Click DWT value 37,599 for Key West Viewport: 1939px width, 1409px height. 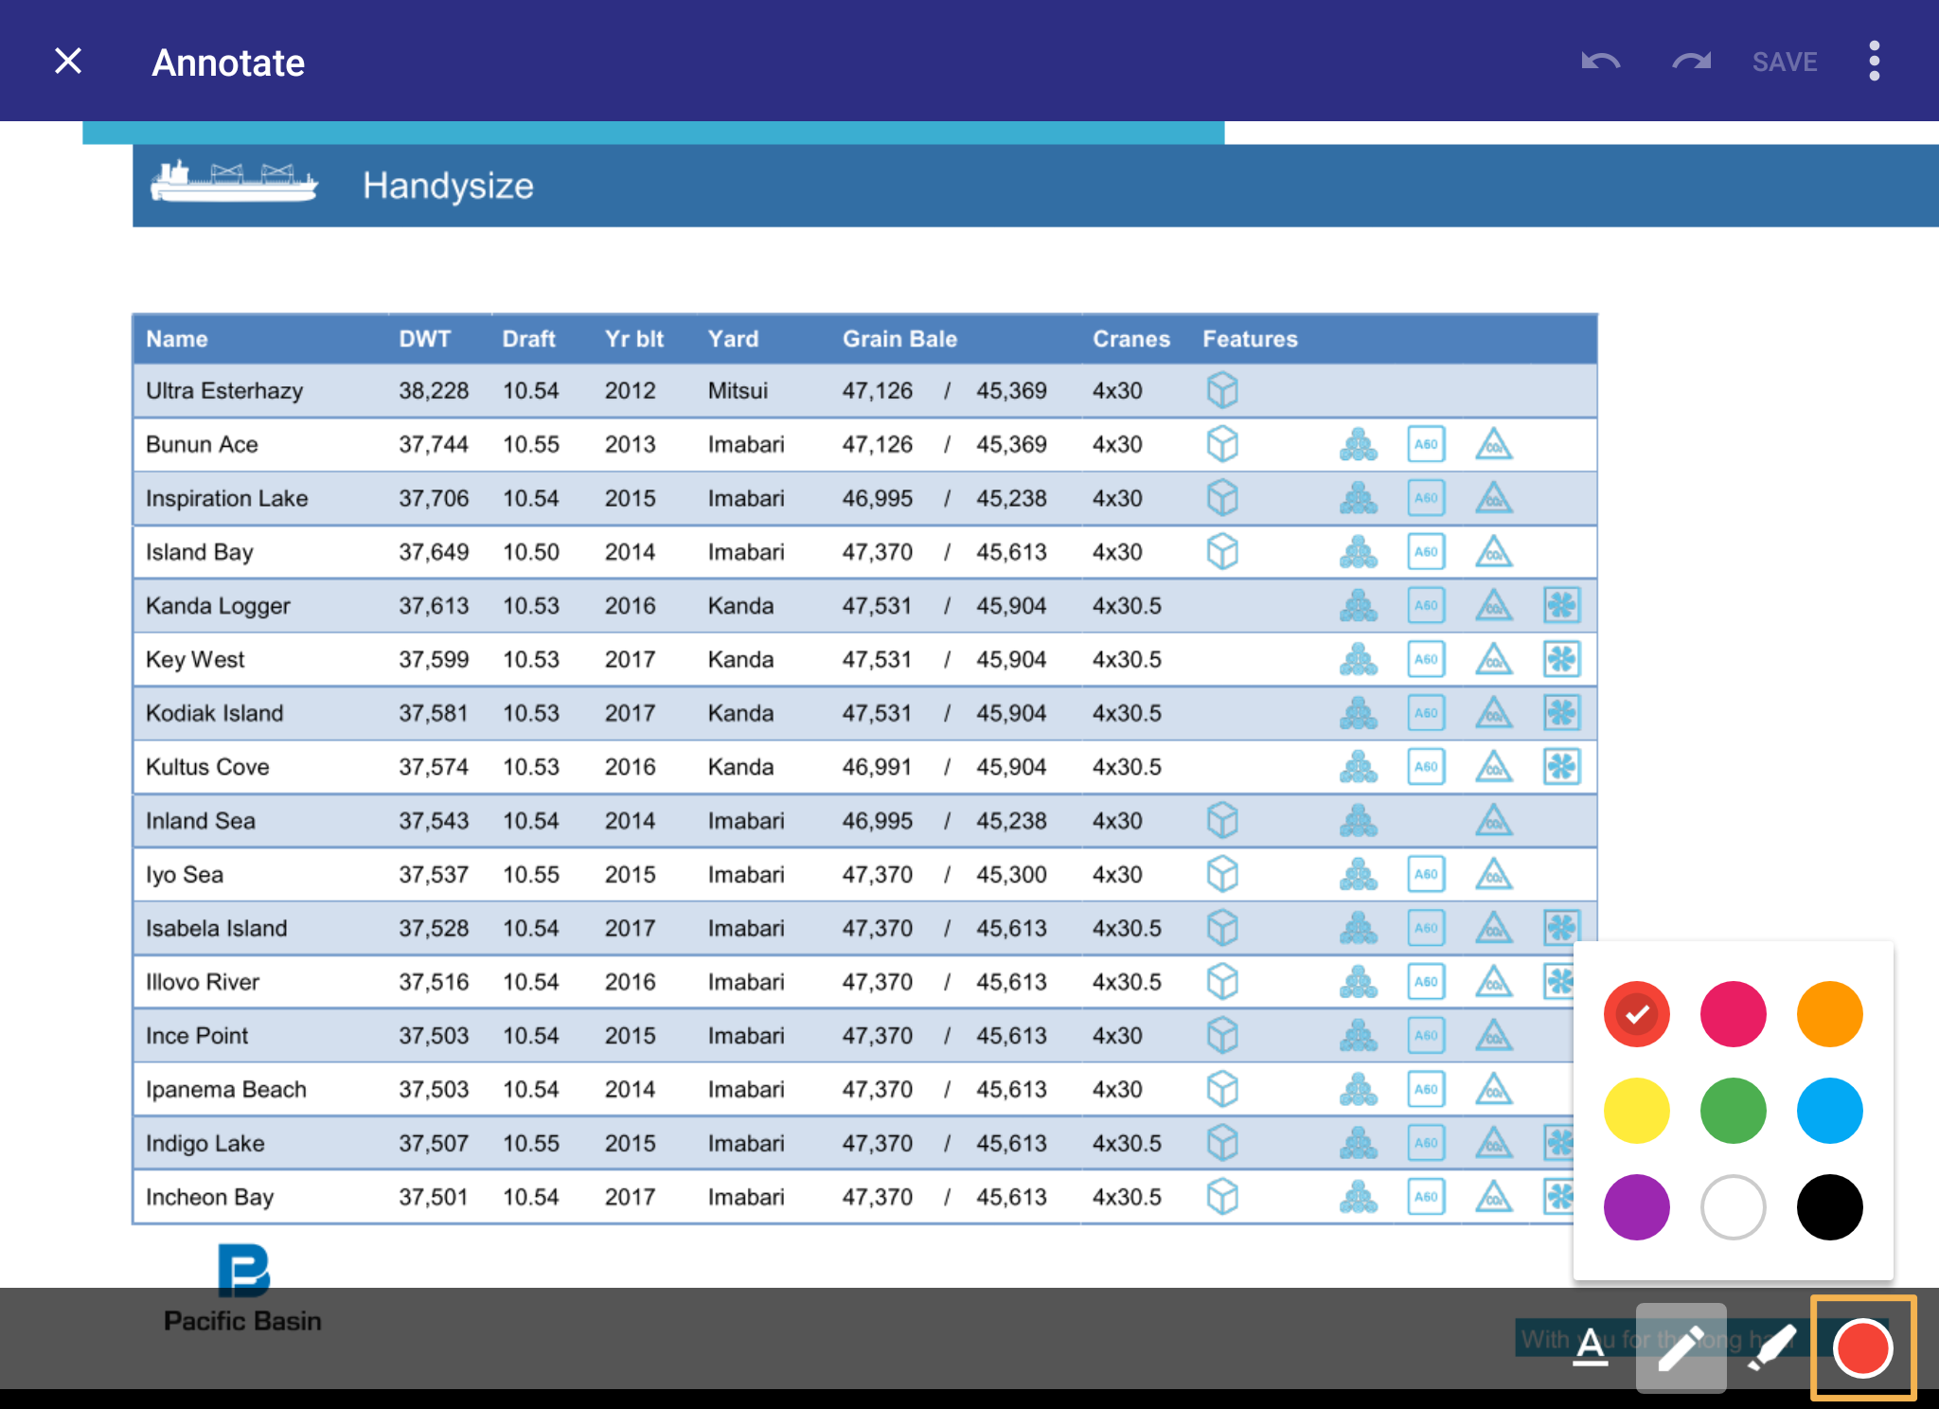434,659
